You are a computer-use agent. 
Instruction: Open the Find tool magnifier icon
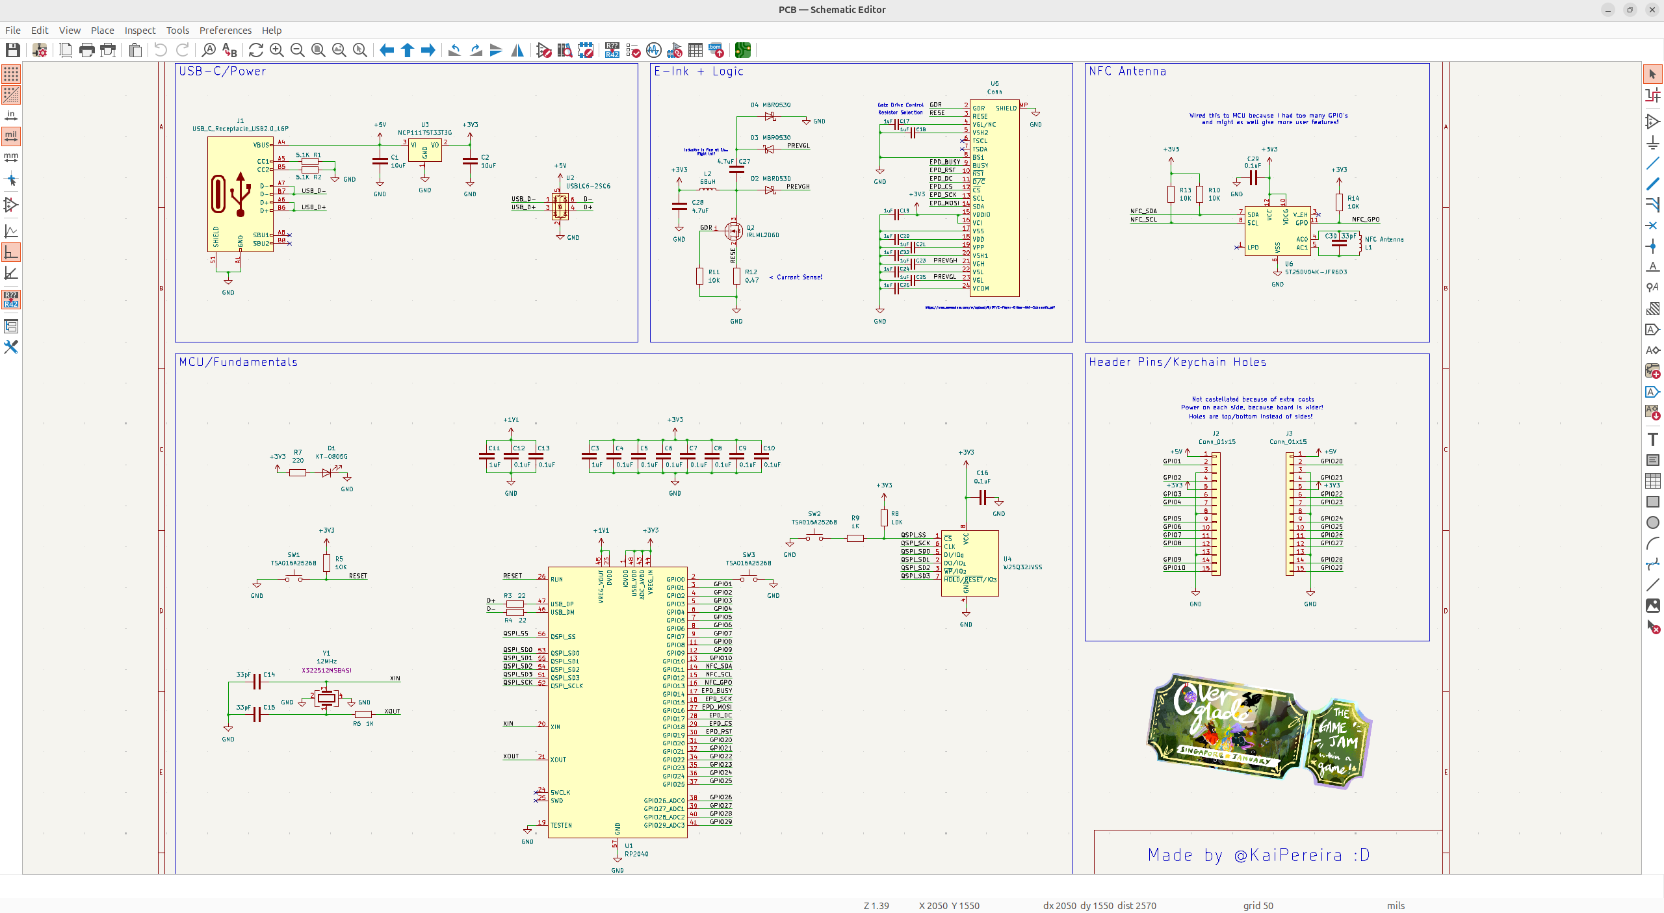(209, 50)
